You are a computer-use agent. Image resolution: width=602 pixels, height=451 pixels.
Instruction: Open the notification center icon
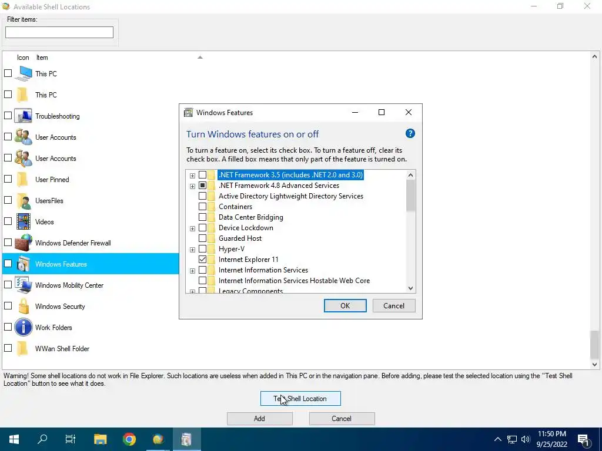click(x=584, y=440)
